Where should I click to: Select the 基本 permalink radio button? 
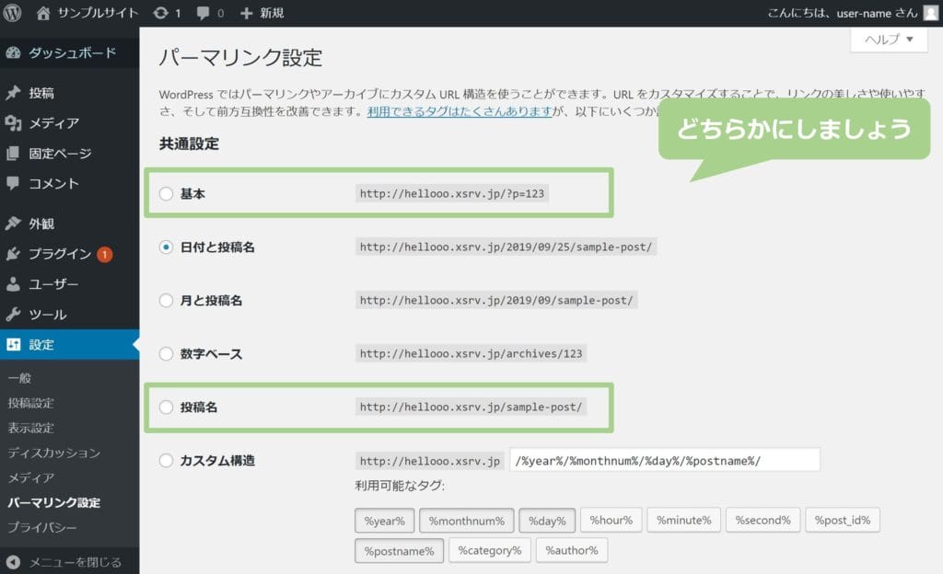point(166,194)
